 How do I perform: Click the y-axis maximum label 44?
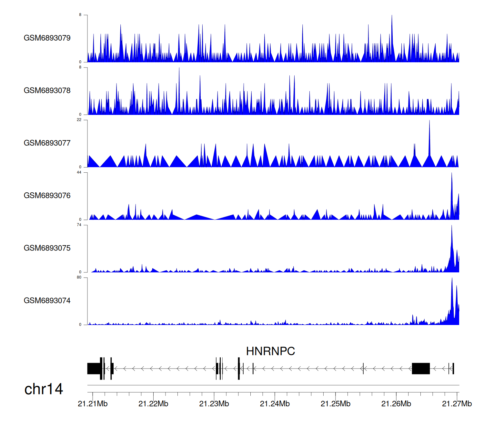[x=79, y=172]
